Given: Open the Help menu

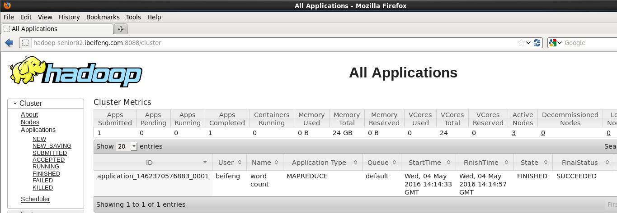Looking at the screenshot, I should [154, 17].
